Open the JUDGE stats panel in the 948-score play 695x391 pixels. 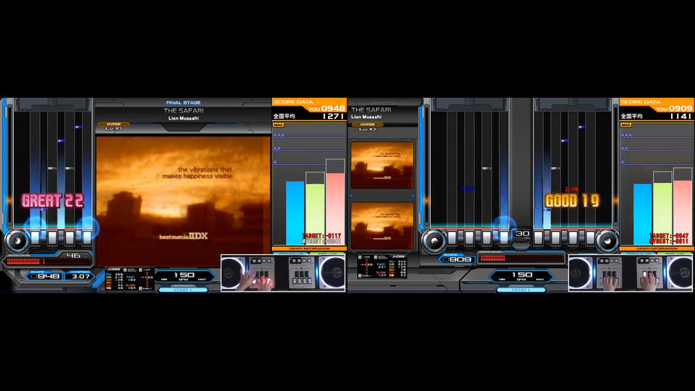click(x=130, y=279)
